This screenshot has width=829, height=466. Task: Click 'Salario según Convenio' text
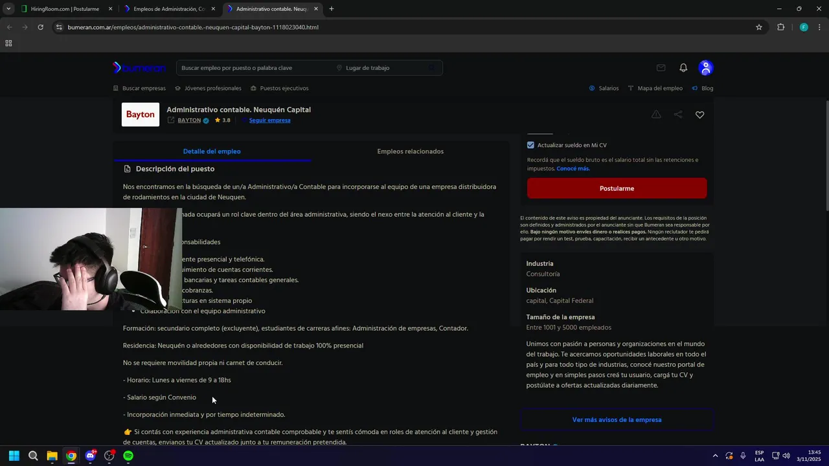[x=161, y=397]
